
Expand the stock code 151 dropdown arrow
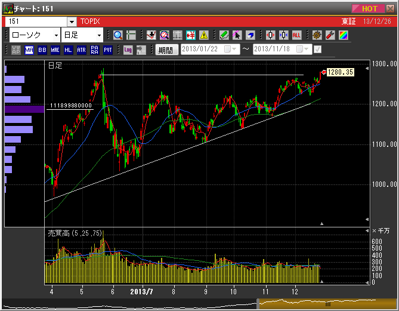point(72,22)
